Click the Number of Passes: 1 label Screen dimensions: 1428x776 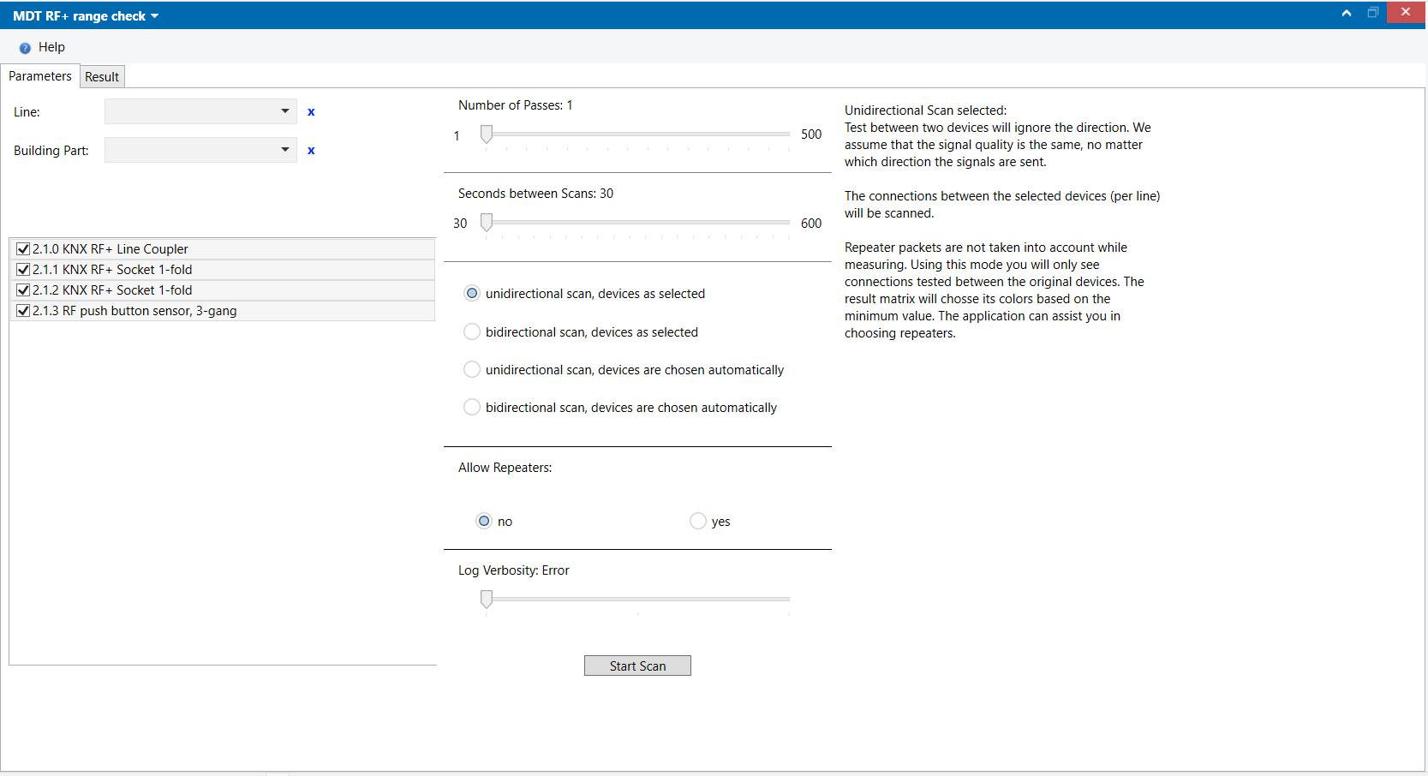516,105
